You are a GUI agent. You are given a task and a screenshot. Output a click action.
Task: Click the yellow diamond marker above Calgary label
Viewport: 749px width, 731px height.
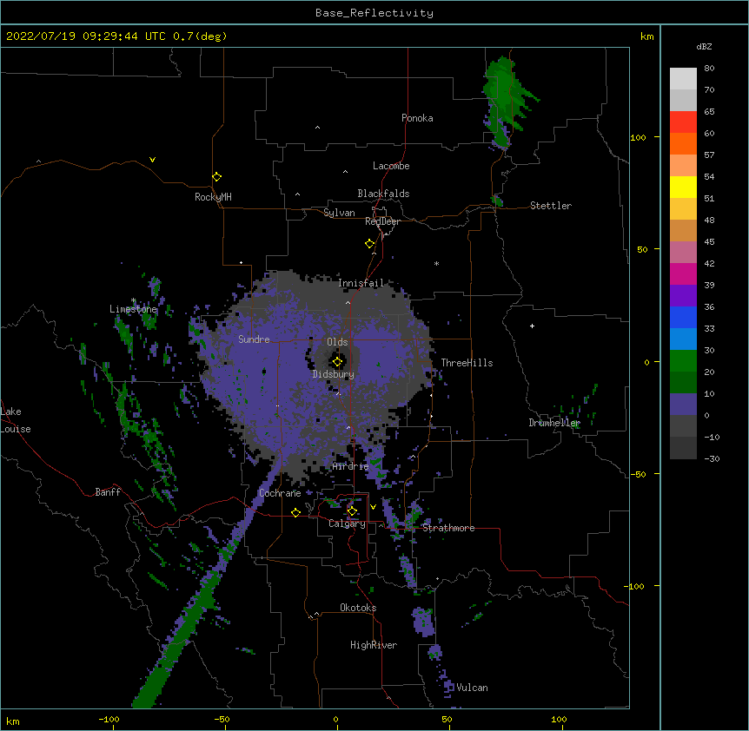(352, 511)
